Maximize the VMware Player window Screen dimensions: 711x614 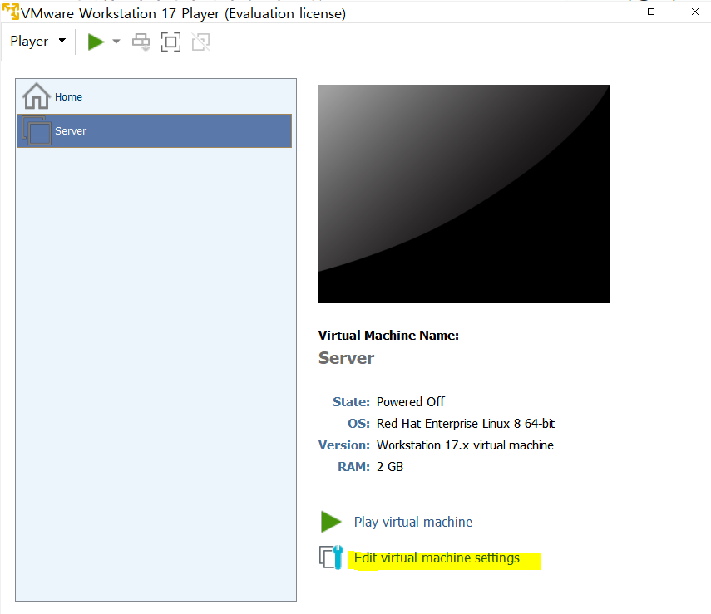(651, 12)
